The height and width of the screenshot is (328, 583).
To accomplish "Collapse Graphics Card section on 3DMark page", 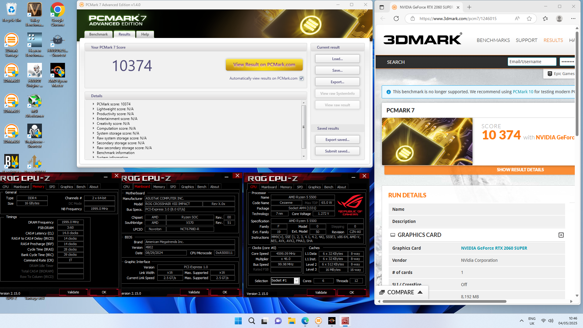I will coord(561,235).
